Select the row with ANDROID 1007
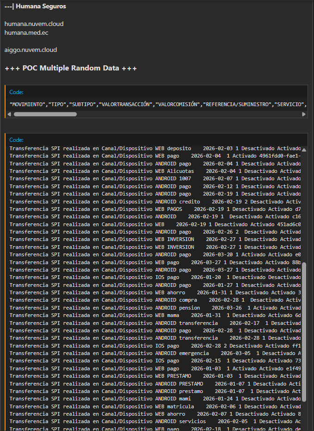The width and height of the screenshot is (314, 431). click(155, 179)
